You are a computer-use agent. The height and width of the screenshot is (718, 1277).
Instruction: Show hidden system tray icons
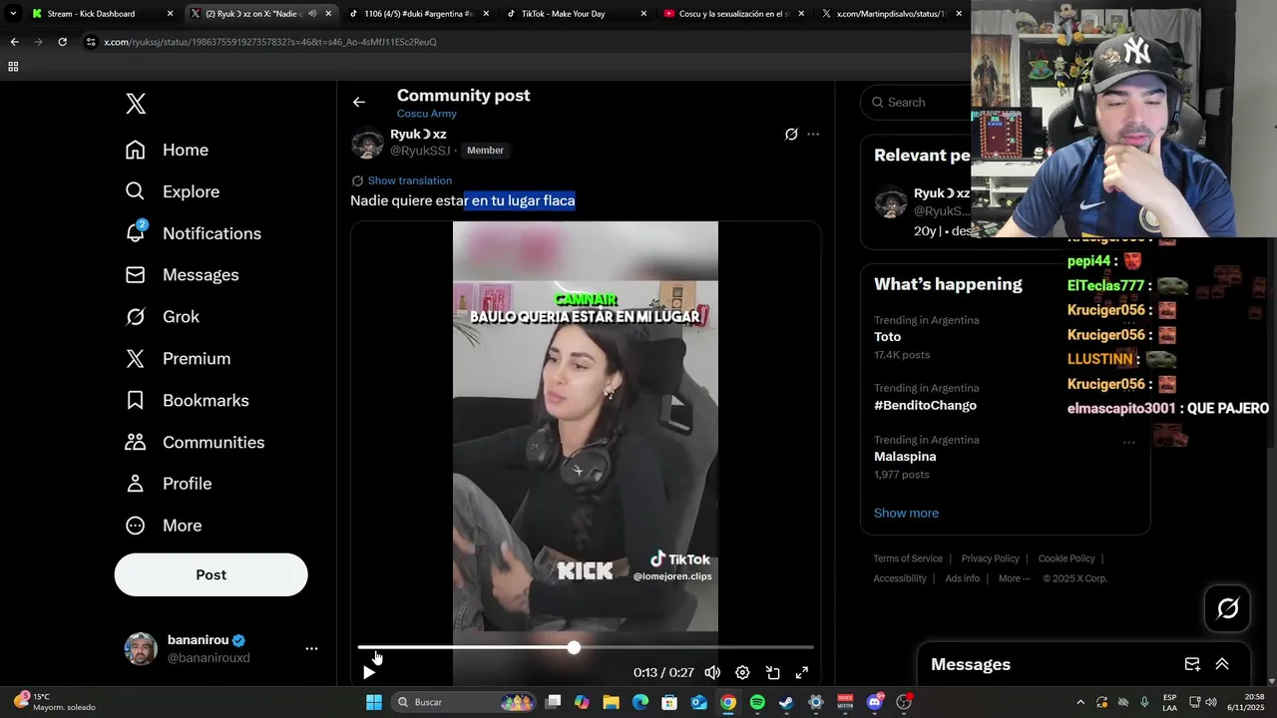point(1080,702)
